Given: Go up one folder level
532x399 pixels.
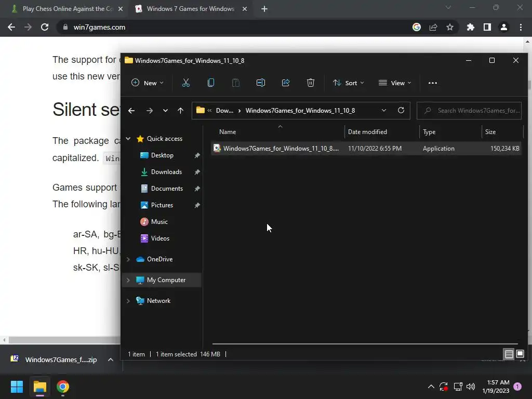Looking at the screenshot, I should click(180, 111).
